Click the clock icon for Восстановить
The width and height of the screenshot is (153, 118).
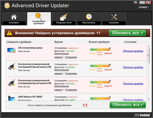coord(88,17)
